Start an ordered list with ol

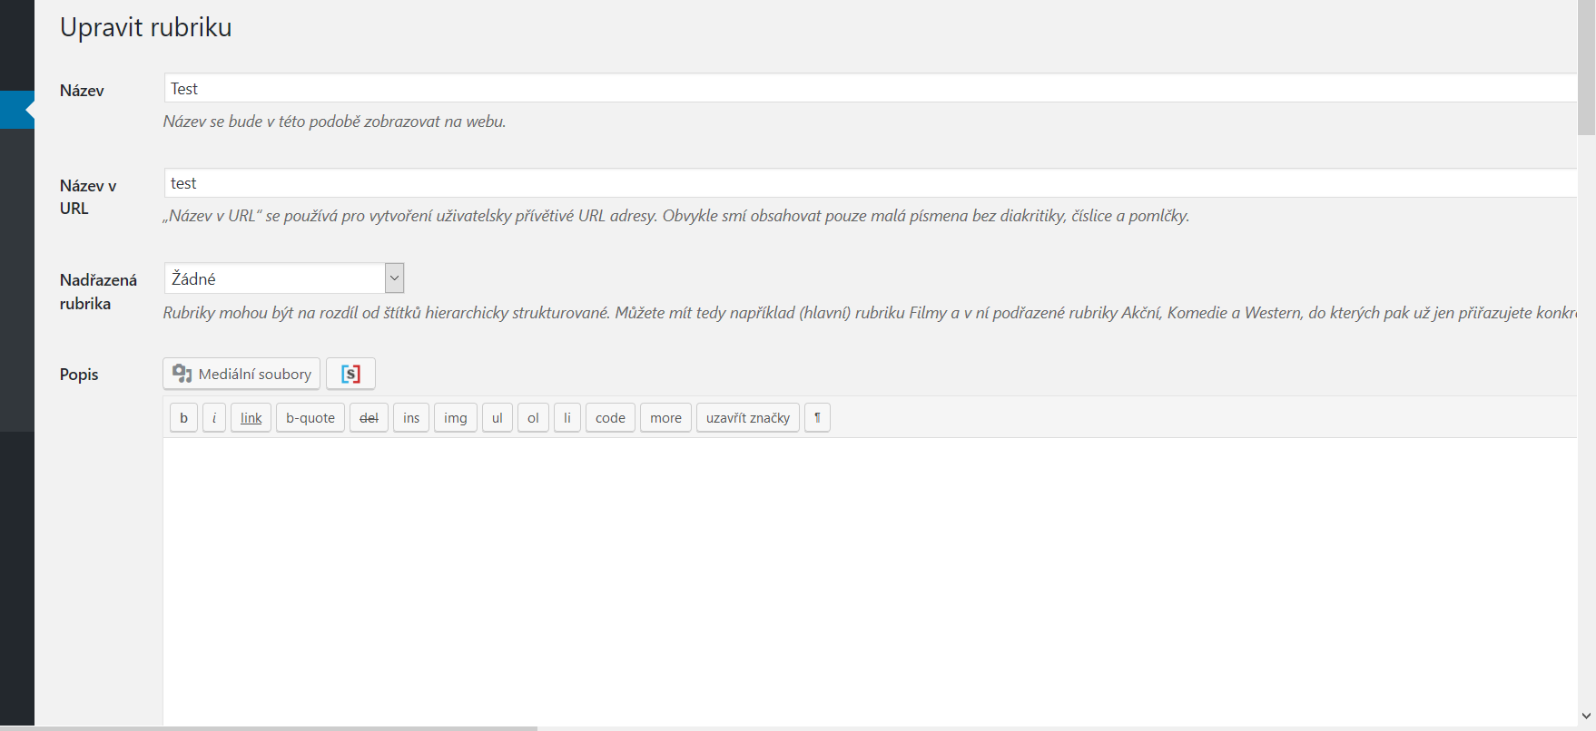tap(533, 417)
